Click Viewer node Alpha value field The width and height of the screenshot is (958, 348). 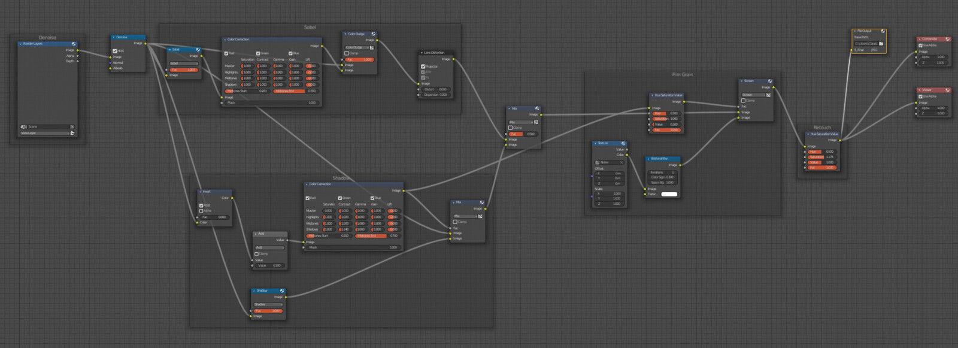933,108
